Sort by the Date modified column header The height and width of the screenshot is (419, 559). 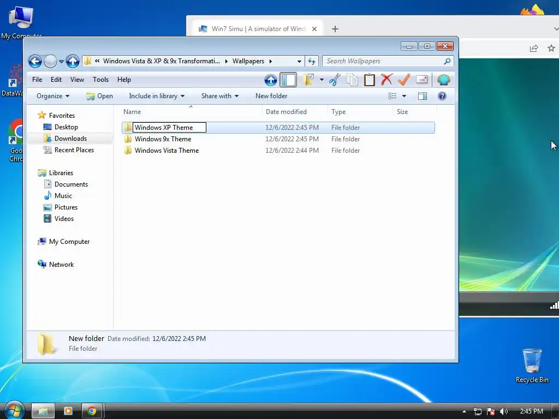(294, 111)
